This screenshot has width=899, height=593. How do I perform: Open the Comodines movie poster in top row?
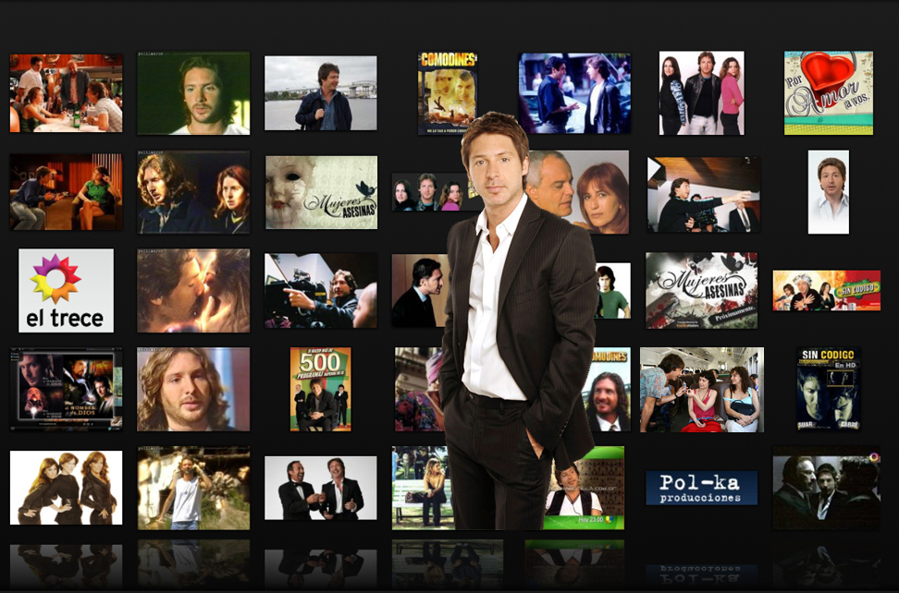(x=447, y=92)
